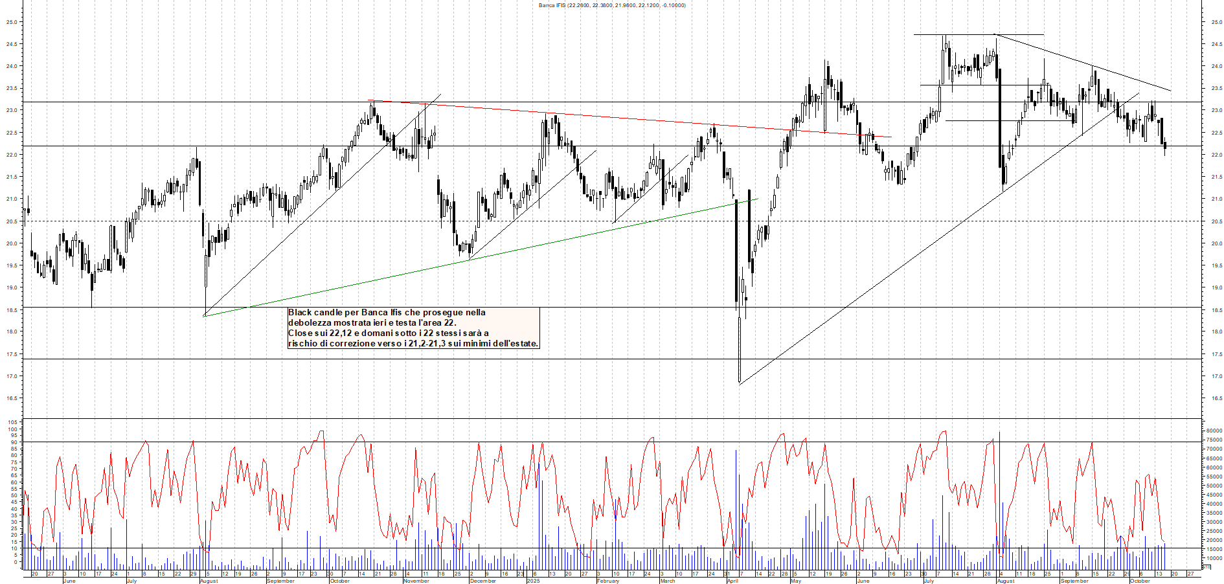Select the March month label

point(667,581)
